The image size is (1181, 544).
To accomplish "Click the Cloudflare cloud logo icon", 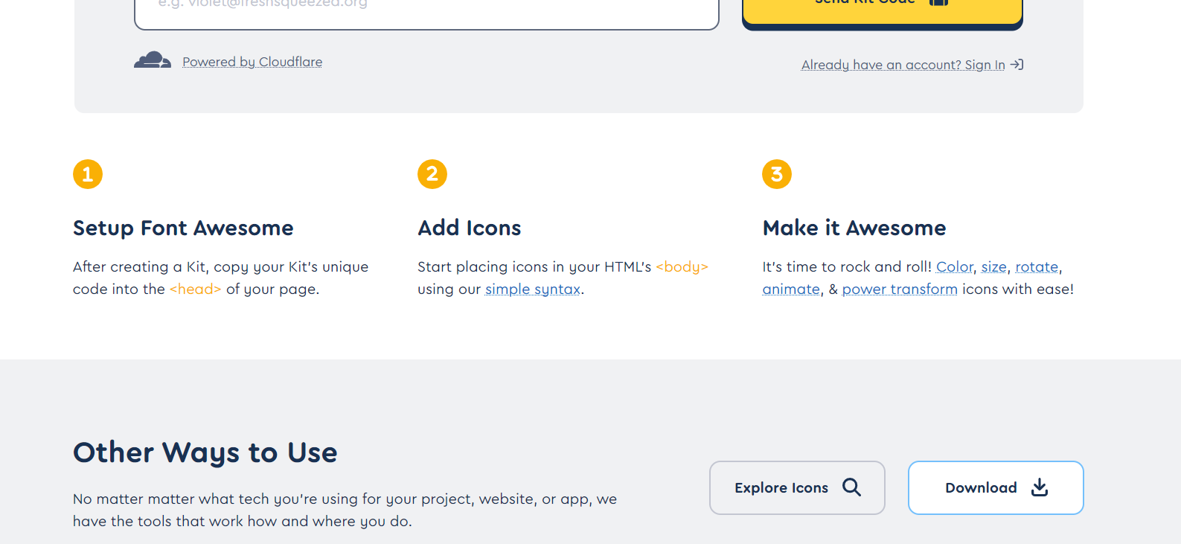I will pyautogui.click(x=153, y=60).
